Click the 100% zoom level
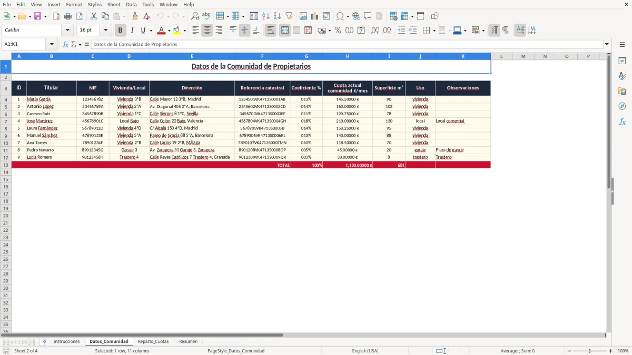Screen dimensions: 632x355 623,351
